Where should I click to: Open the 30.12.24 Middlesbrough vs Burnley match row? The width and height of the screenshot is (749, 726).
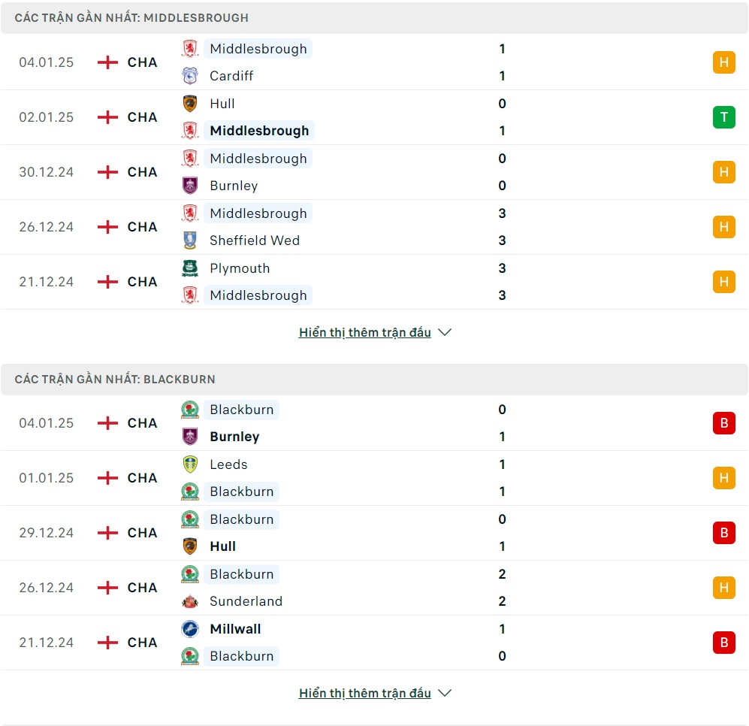374,172
